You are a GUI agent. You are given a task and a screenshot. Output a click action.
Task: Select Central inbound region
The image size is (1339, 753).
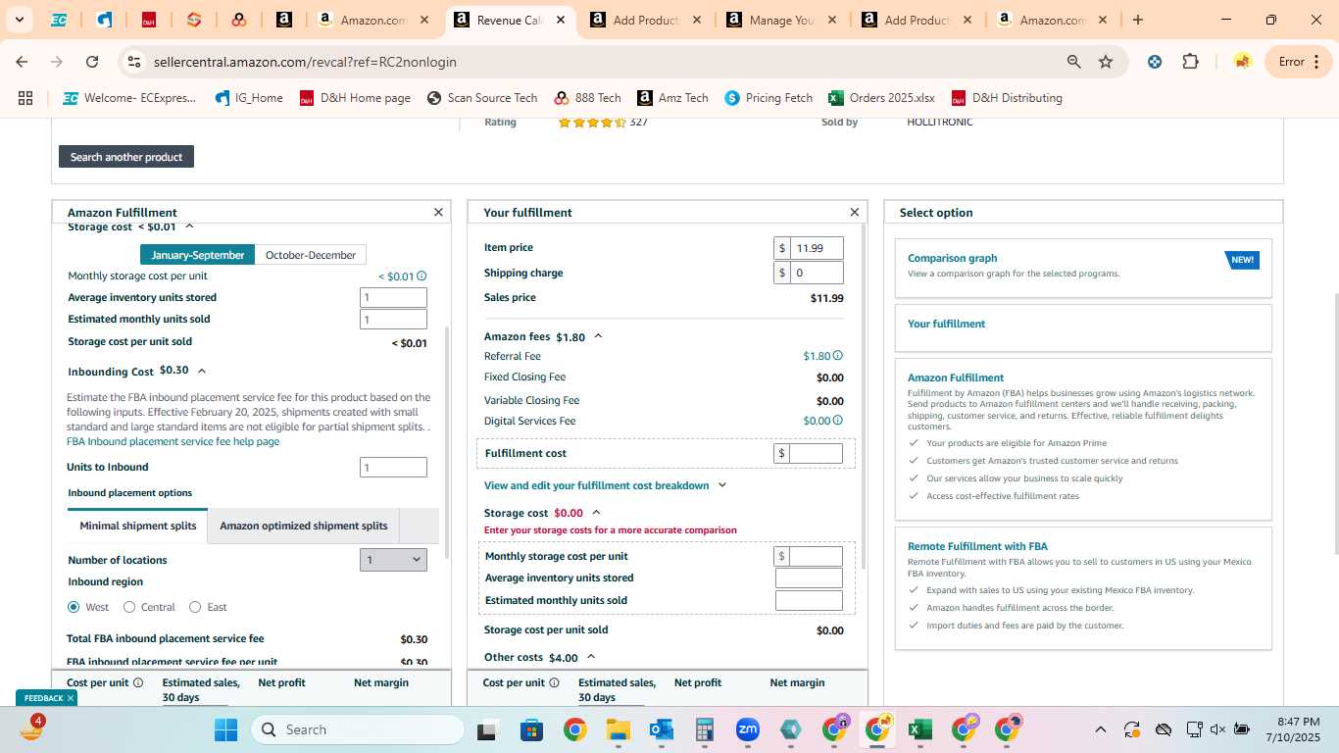[129, 607]
